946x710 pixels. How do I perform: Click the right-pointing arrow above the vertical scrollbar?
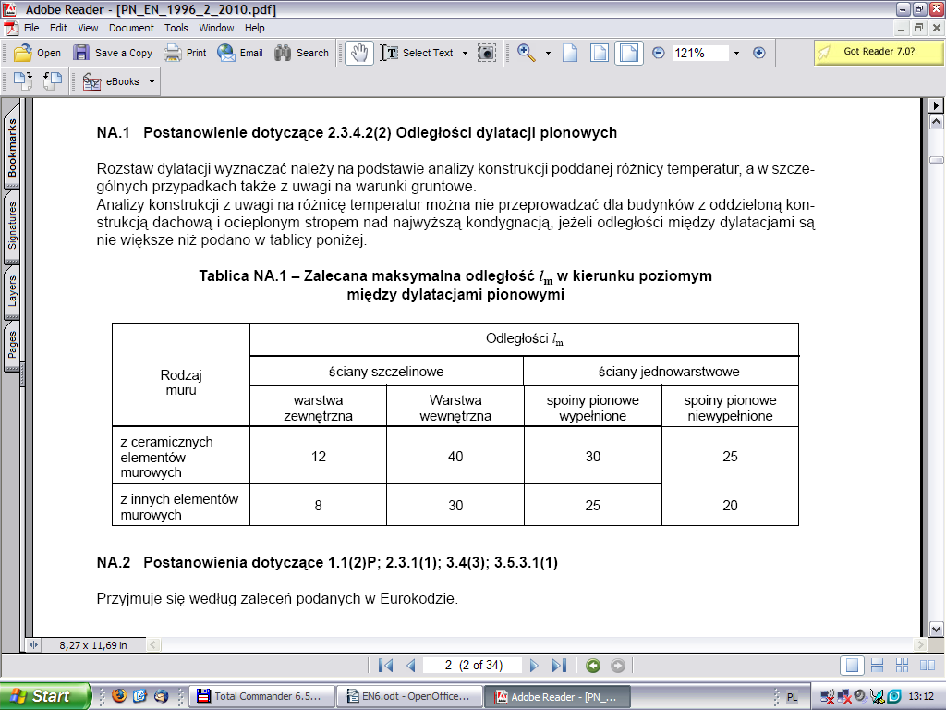click(x=936, y=105)
